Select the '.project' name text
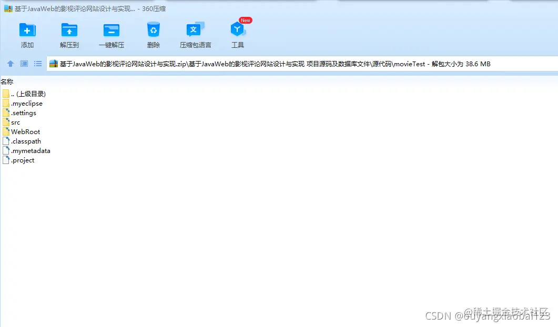Viewport: 558px width, 327px height. pos(23,160)
